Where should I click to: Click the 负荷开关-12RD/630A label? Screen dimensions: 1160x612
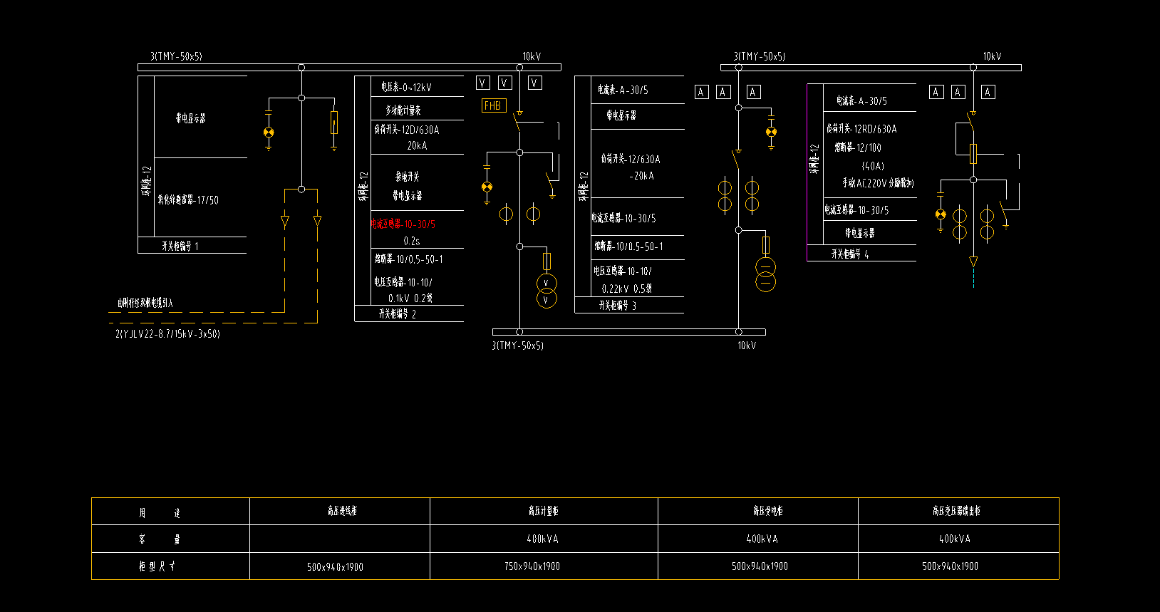click(861, 129)
